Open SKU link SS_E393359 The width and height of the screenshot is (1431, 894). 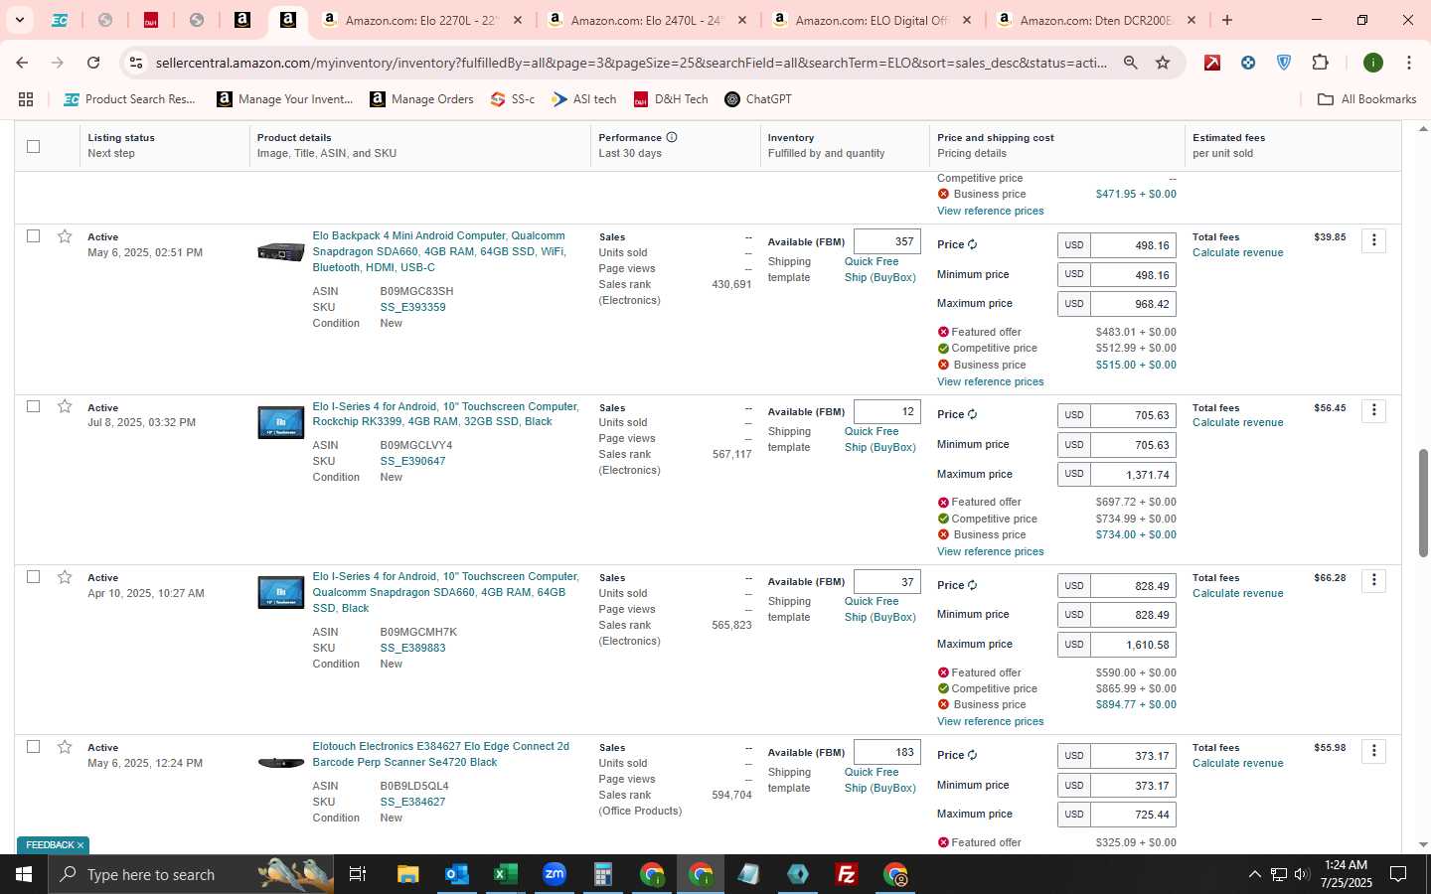(412, 307)
